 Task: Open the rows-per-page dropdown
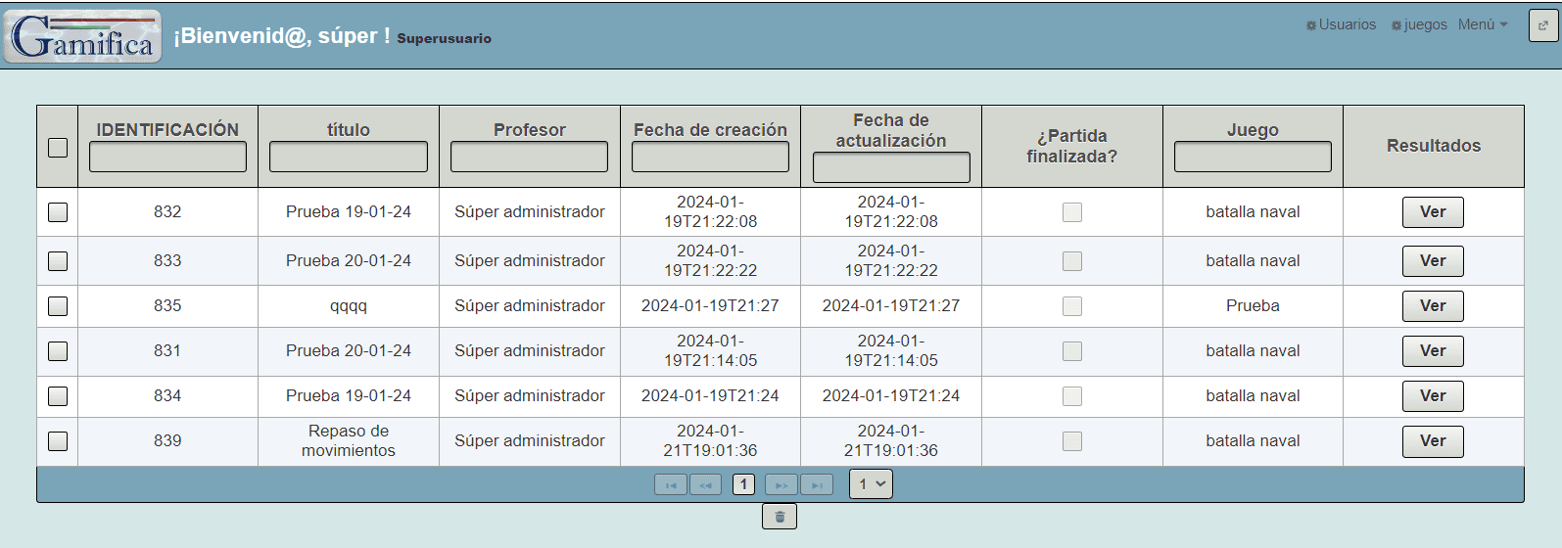point(871,483)
